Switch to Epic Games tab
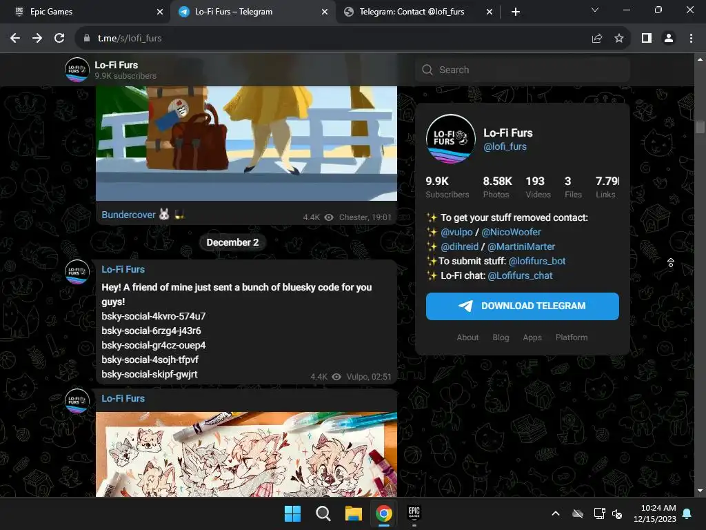Viewport: 706px width, 530px height. pos(85,12)
